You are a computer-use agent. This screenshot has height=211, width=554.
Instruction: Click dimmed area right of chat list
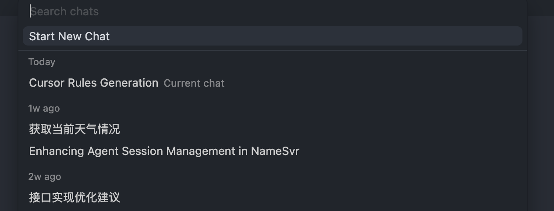(x=540, y=114)
